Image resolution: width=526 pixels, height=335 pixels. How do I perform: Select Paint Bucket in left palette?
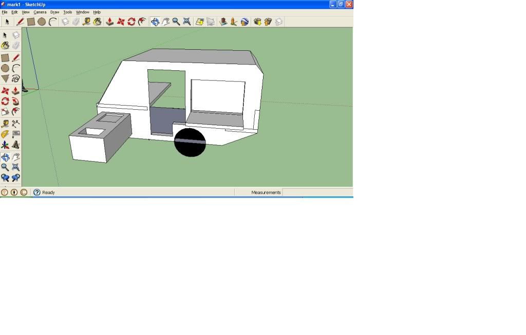tap(5, 46)
